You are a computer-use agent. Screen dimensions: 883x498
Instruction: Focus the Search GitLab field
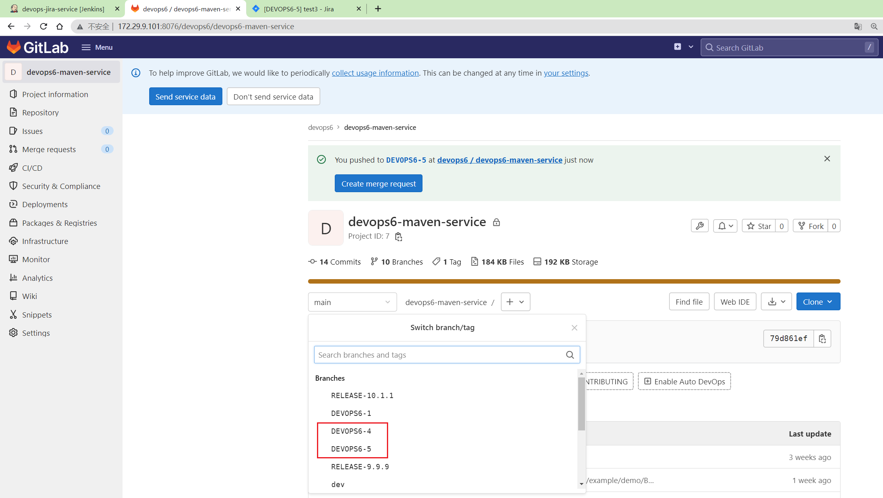(789, 47)
